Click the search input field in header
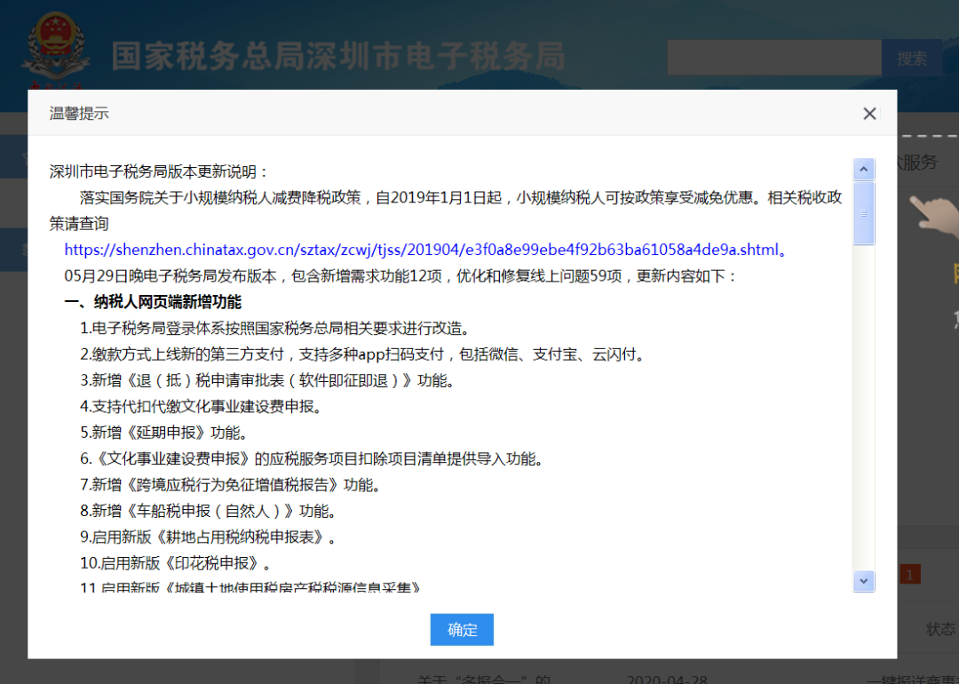Screen dimensions: 959x684 point(774,58)
